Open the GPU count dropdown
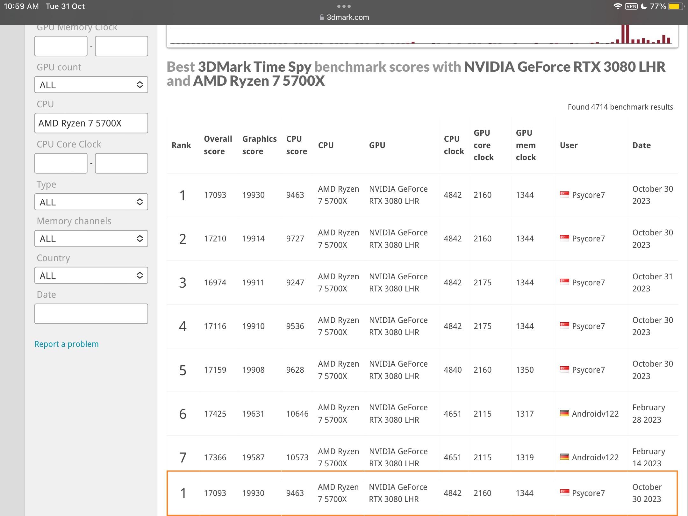The image size is (688, 516). (91, 85)
